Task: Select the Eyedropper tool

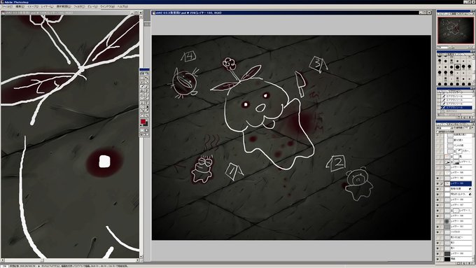Action: point(146,111)
